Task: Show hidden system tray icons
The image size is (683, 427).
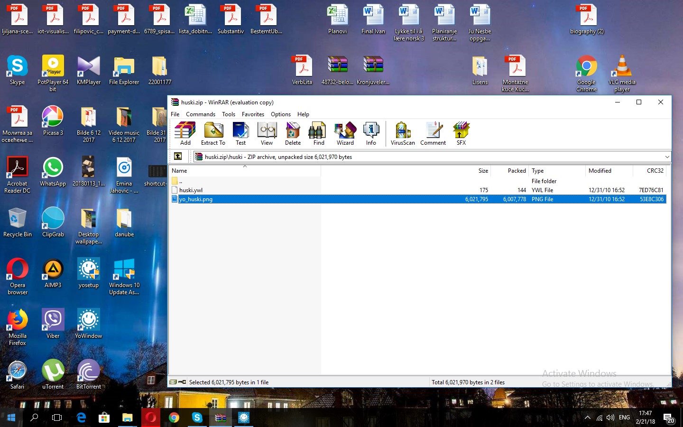Action: coord(587,418)
